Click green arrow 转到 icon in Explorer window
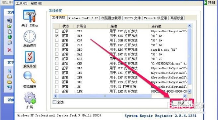218x120 pixels. 205,3
